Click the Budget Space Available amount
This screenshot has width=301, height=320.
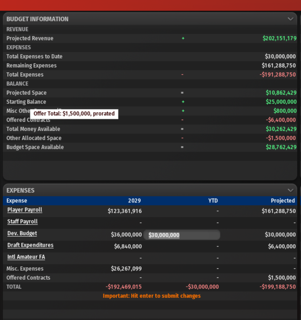[281, 147]
